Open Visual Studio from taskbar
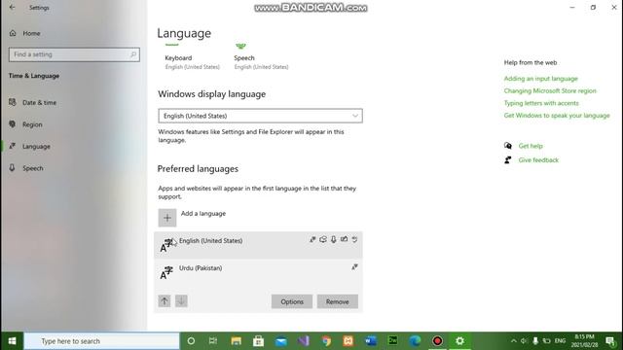 (304, 341)
